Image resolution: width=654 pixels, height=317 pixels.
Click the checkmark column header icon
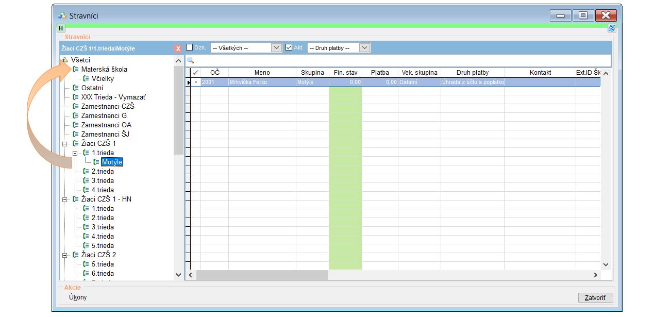tap(195, 73)
